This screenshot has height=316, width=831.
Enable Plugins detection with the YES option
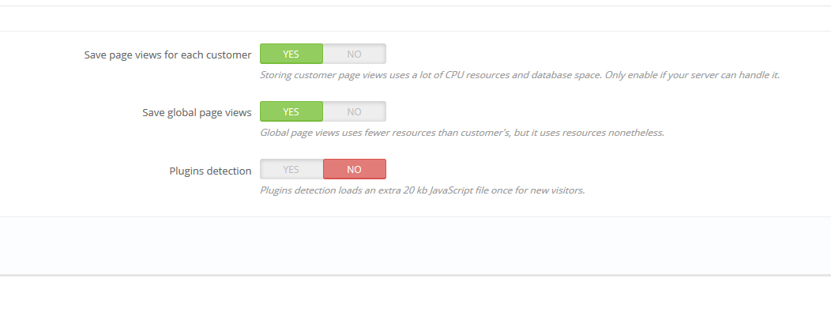click(x=291, y=169)
